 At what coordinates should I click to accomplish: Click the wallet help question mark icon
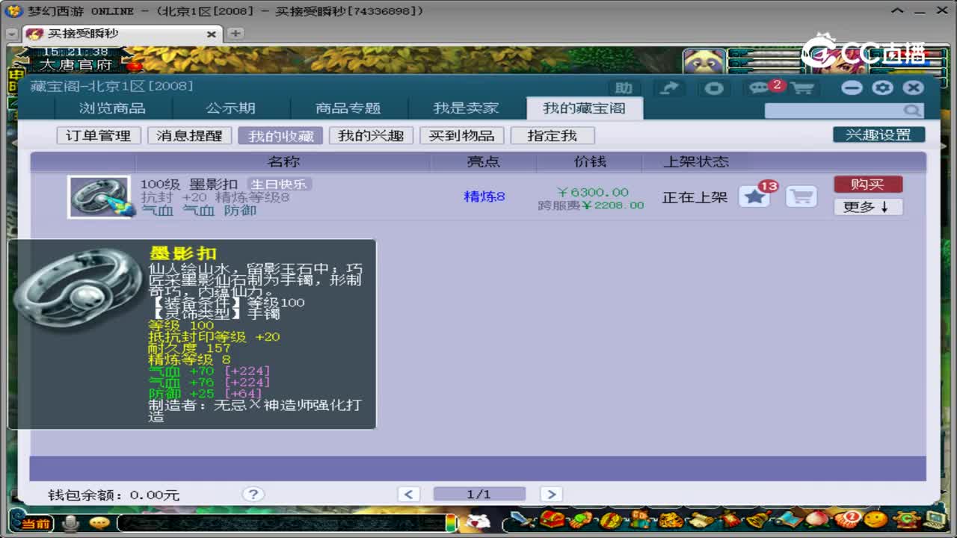click(x=253, y=494)
